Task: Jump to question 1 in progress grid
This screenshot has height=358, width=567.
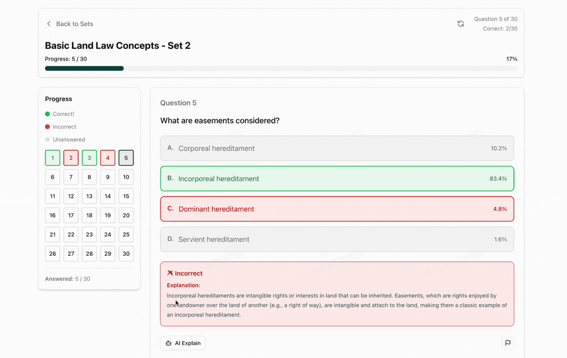Action: (53, 158)
